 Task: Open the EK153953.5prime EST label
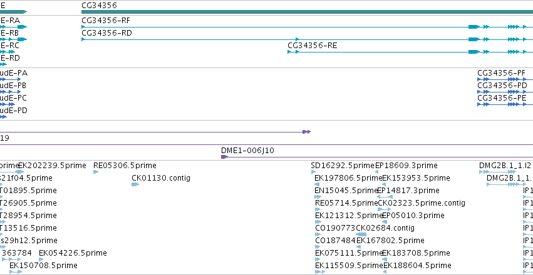tap(416, 178)
